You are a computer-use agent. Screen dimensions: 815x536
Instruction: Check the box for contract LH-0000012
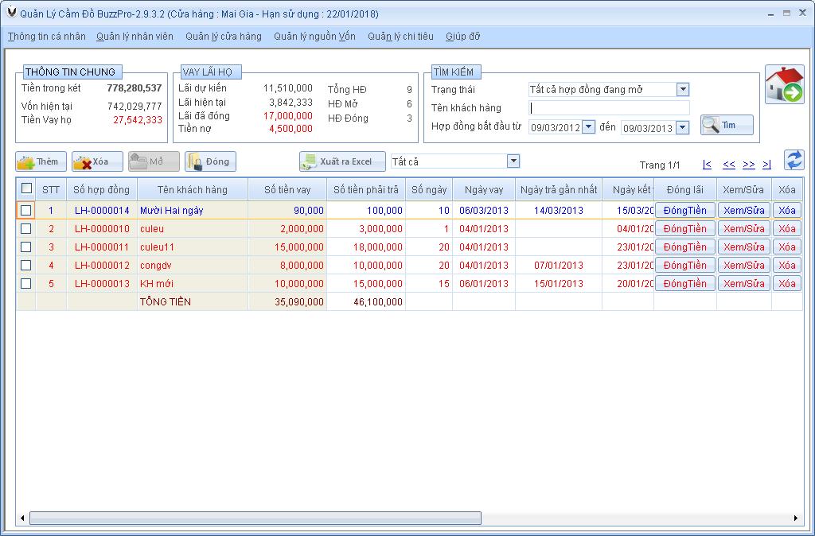tap(26, 265)
